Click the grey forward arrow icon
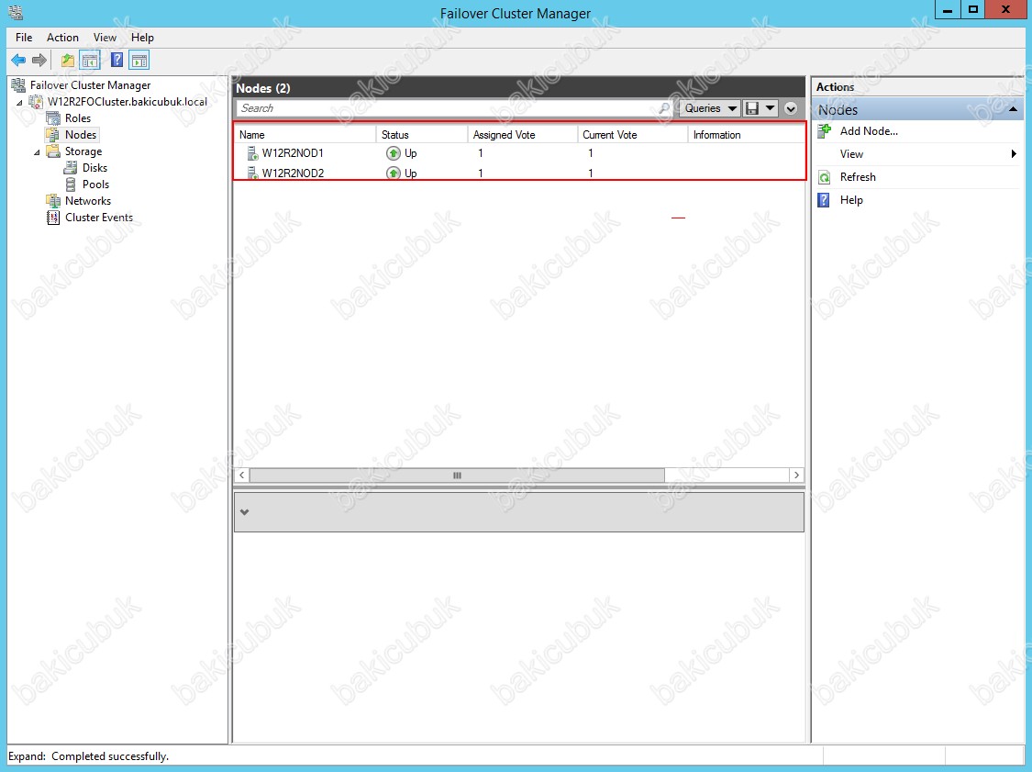 point(39,61)
